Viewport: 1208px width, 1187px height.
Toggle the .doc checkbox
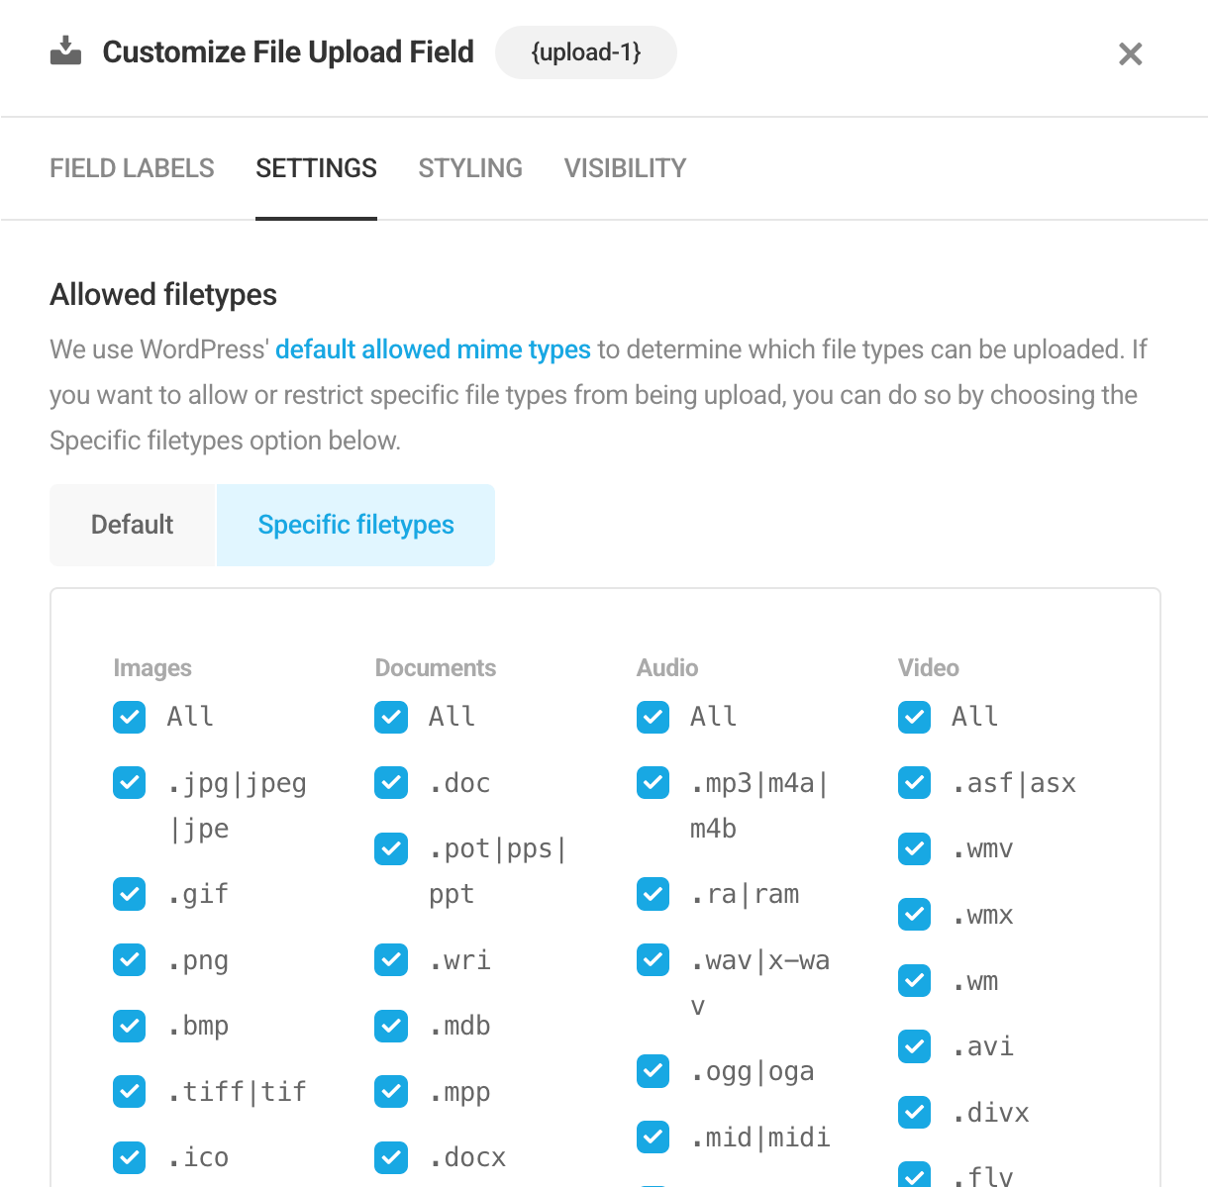[x=391, y=783]
